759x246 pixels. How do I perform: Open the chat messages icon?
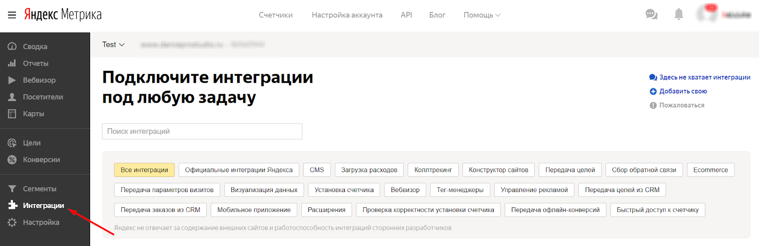point(652,14)
